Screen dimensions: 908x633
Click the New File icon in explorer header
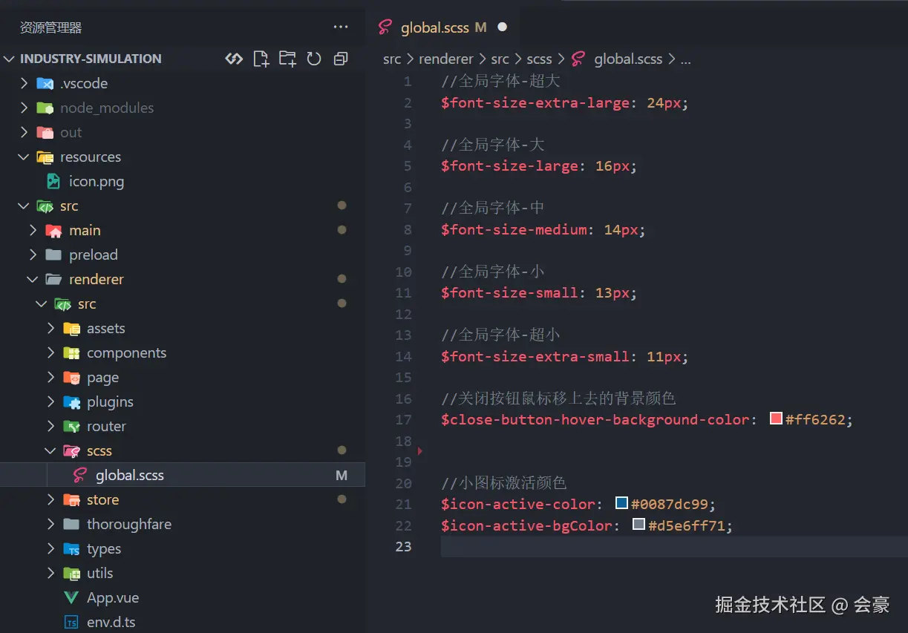click(261, 59)
